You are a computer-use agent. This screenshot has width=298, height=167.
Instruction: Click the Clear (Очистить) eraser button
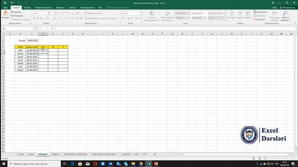[259, 19]
